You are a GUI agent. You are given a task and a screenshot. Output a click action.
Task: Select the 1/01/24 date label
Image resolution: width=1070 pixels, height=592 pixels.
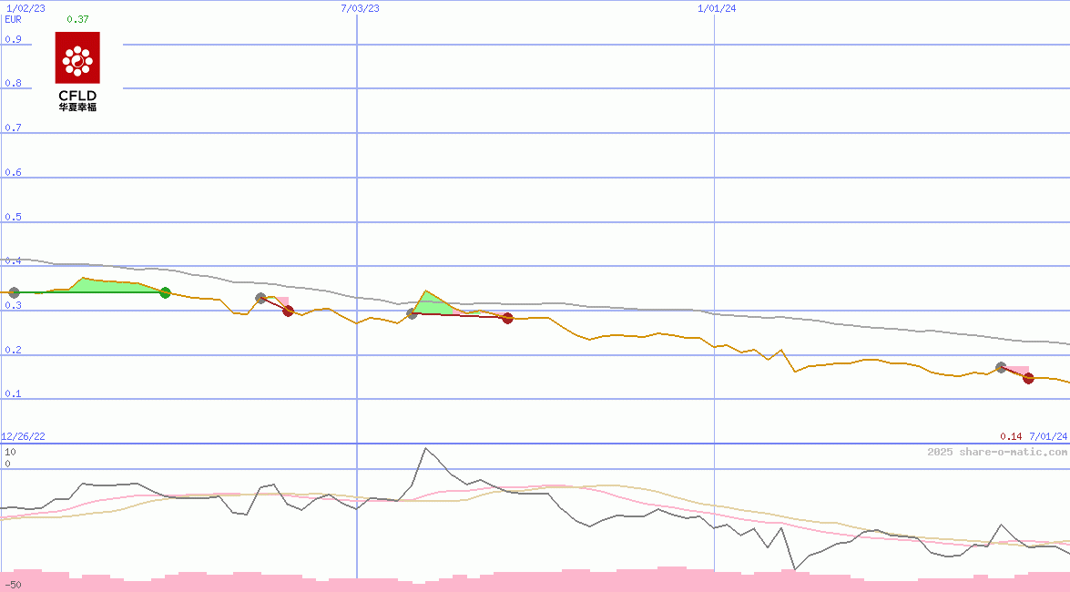(x=717, y=8)
